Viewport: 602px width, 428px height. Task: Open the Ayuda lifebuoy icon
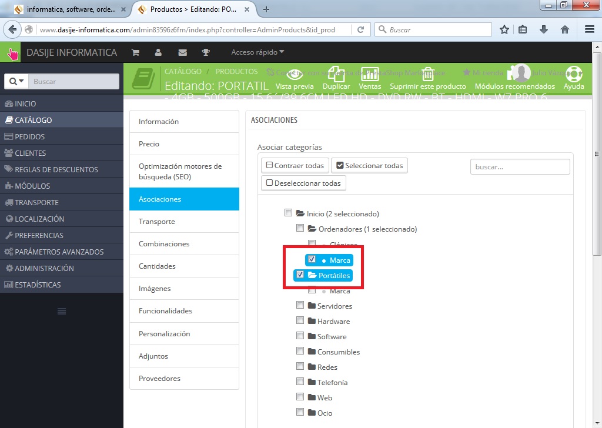(574, 74)
